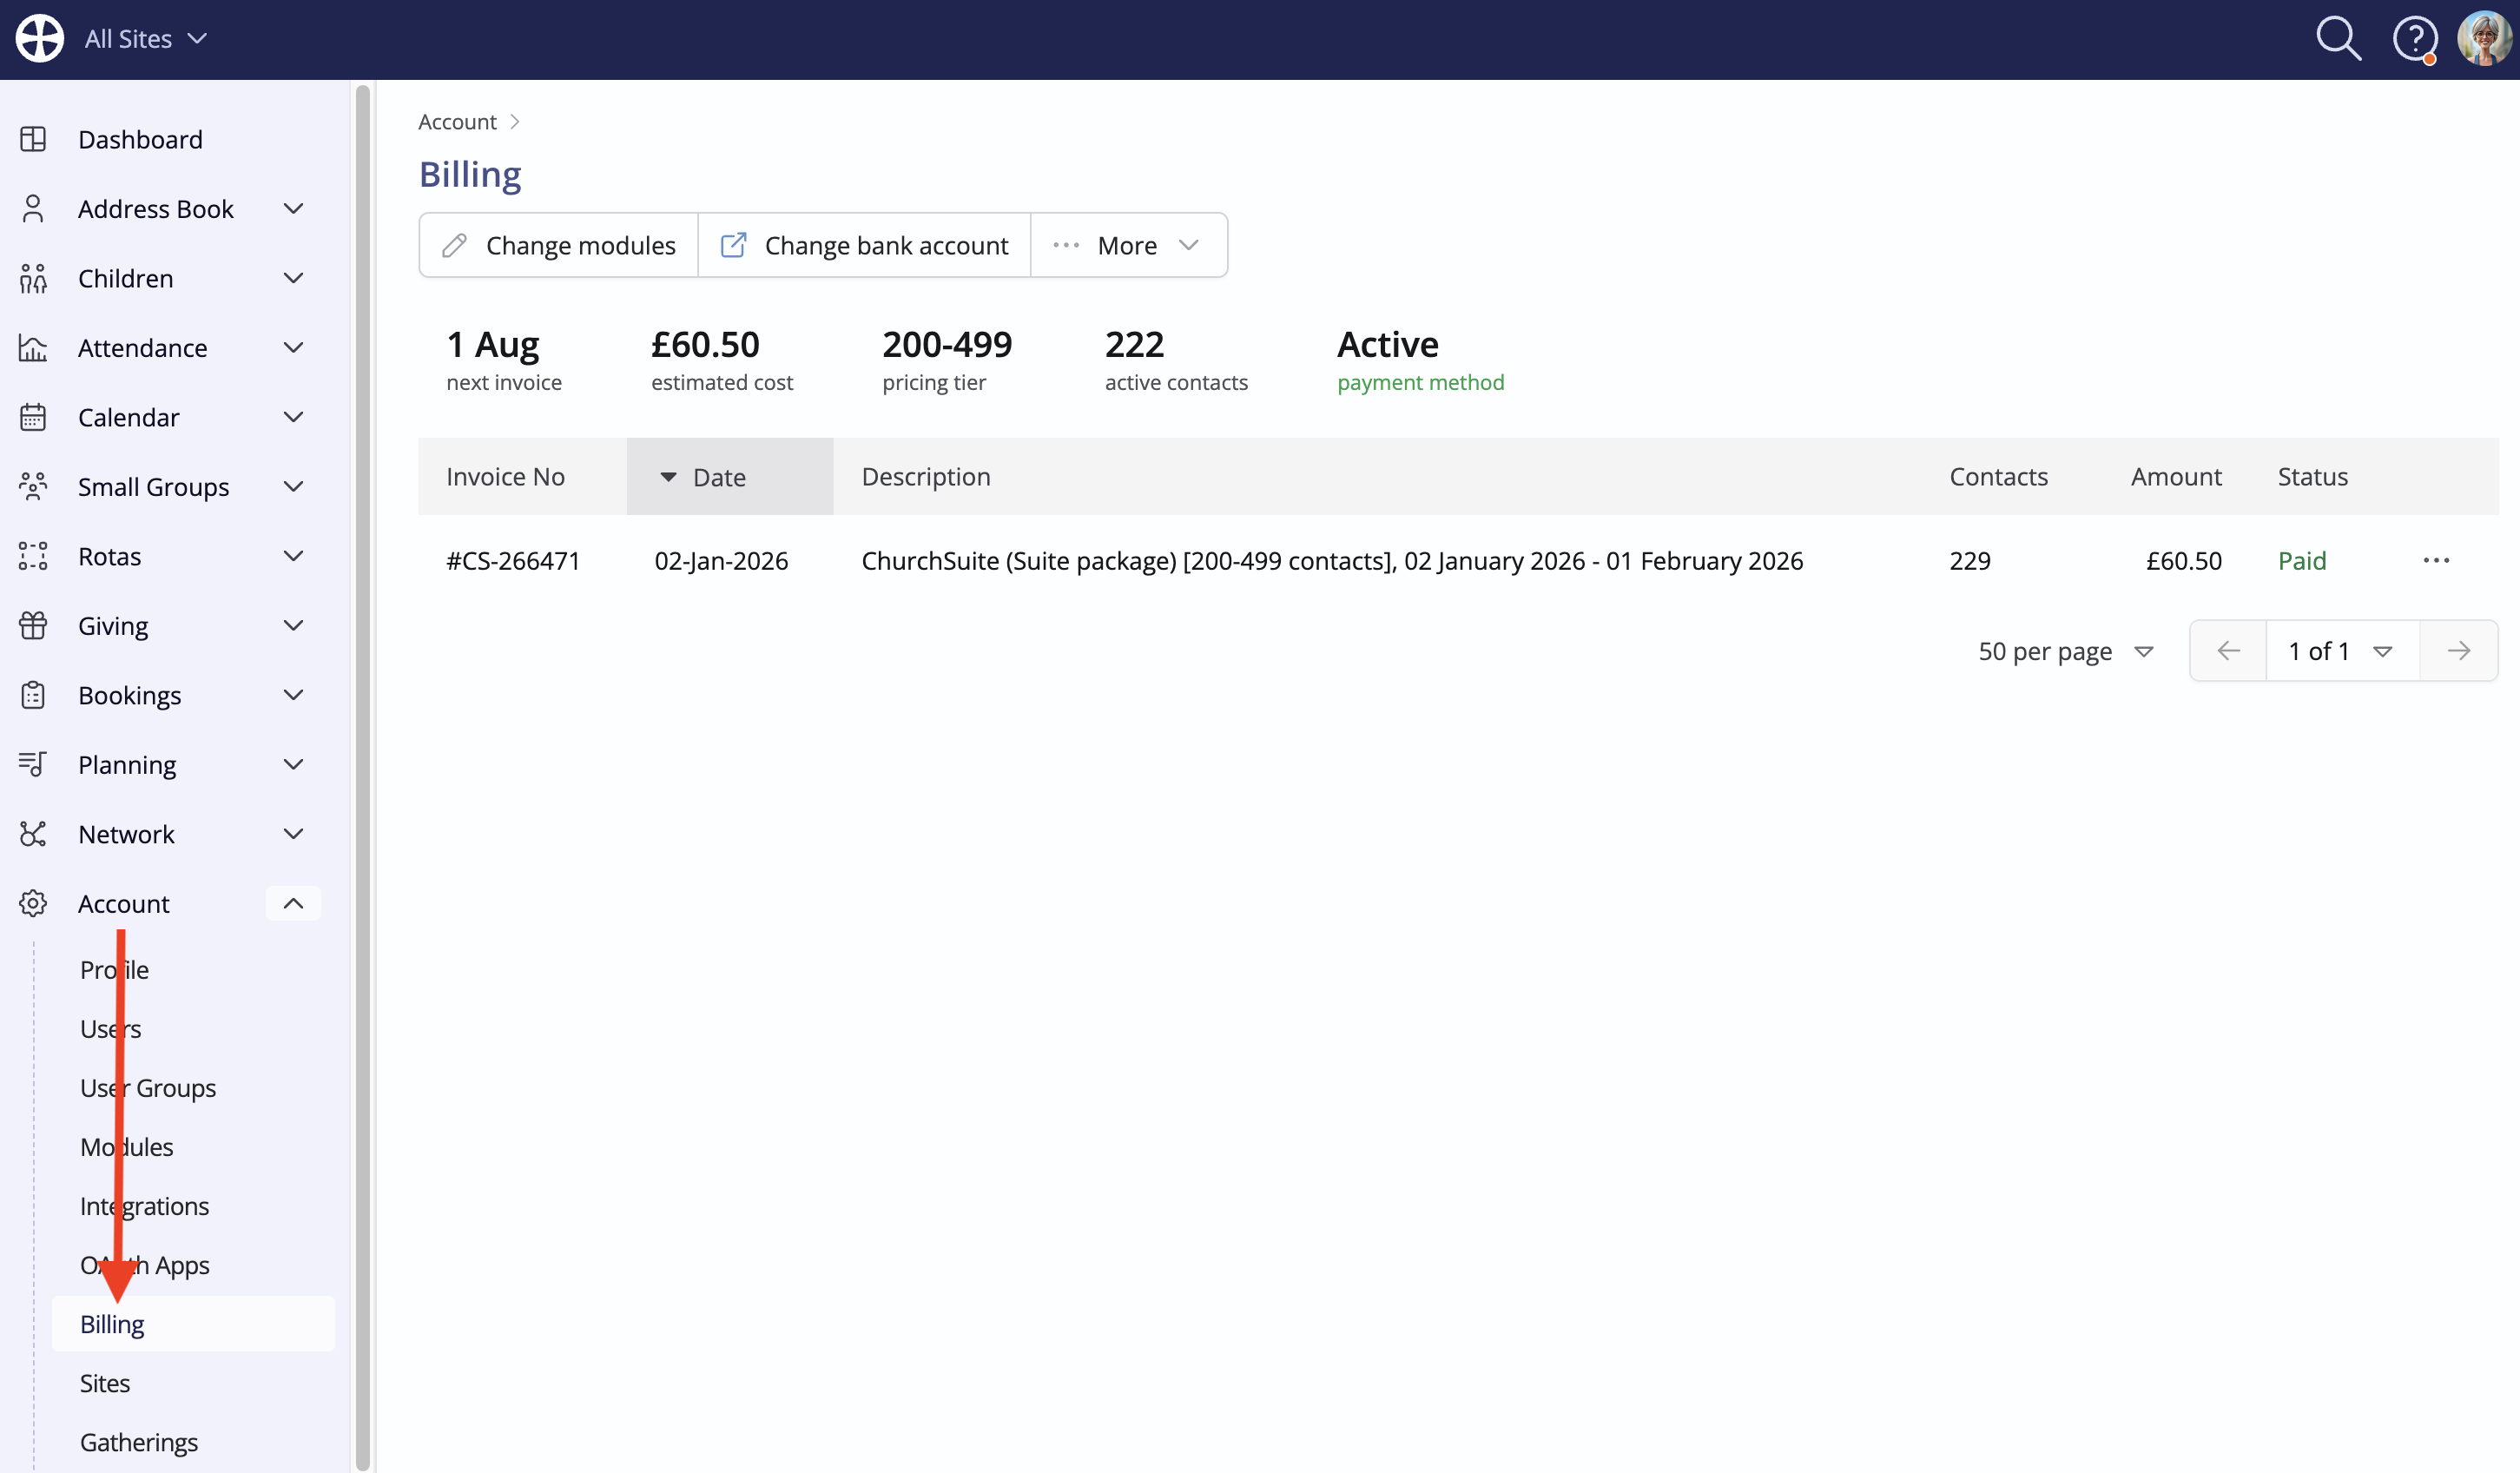
Task: Click the external link icon on Change bank account
Action: 733,245
